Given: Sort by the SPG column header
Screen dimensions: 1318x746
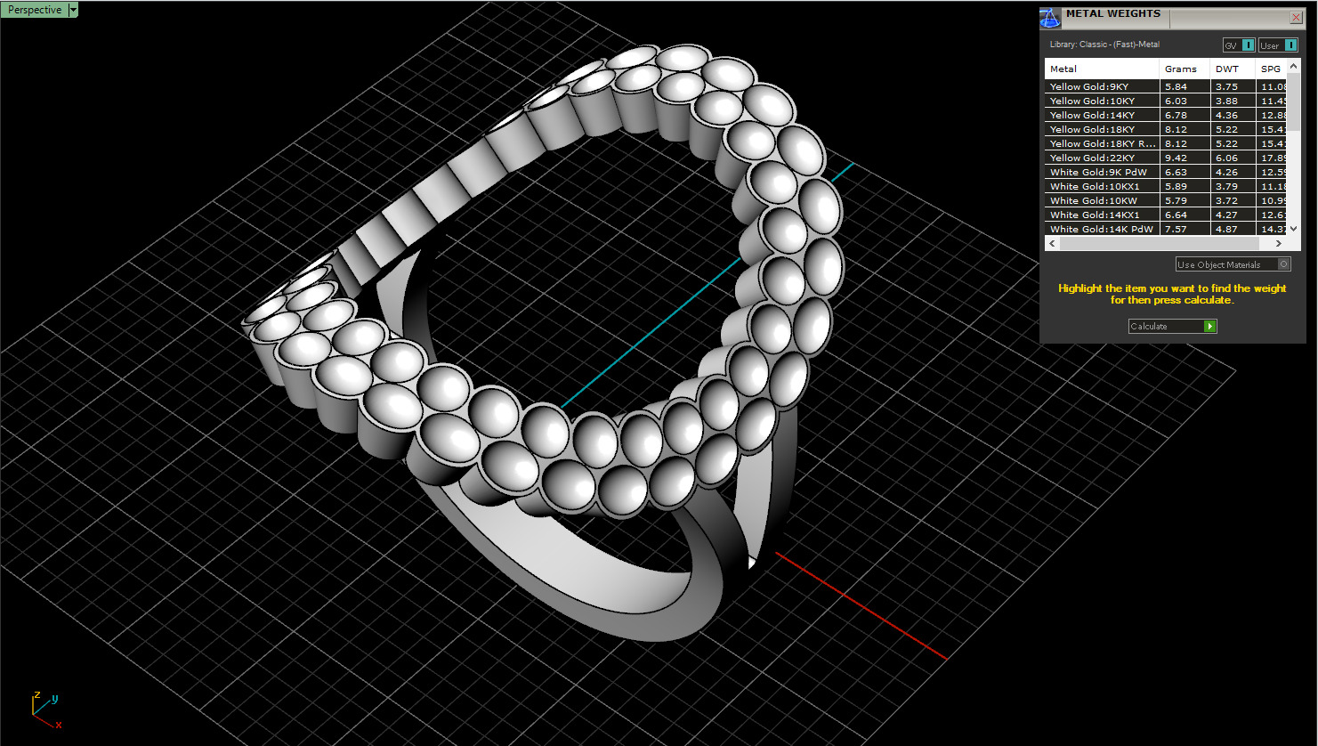Looking at the screenshot, I should tap(1272, 69).
